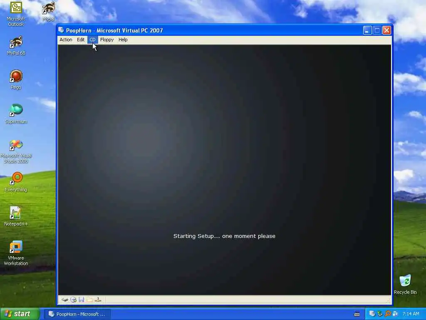Image resolution: width=426 pixels, height=320 pixels.
Task: Select the Recycle Bin icon
Action: click(405, 285)
